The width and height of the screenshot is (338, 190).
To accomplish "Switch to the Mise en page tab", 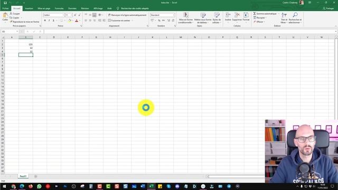I will coord(44,8).
